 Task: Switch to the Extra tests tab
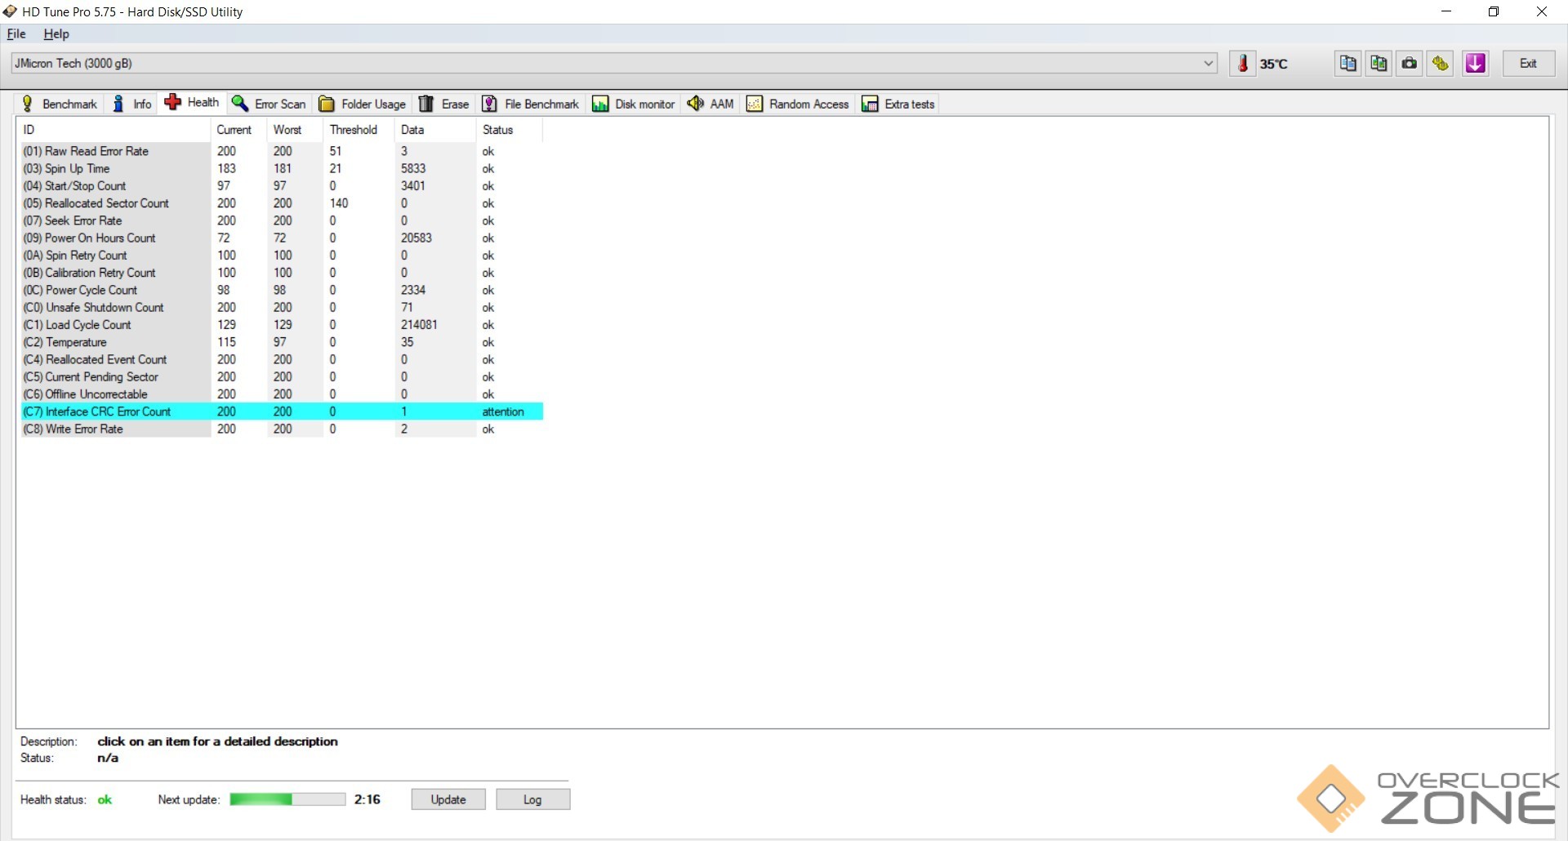click(898, 104)
